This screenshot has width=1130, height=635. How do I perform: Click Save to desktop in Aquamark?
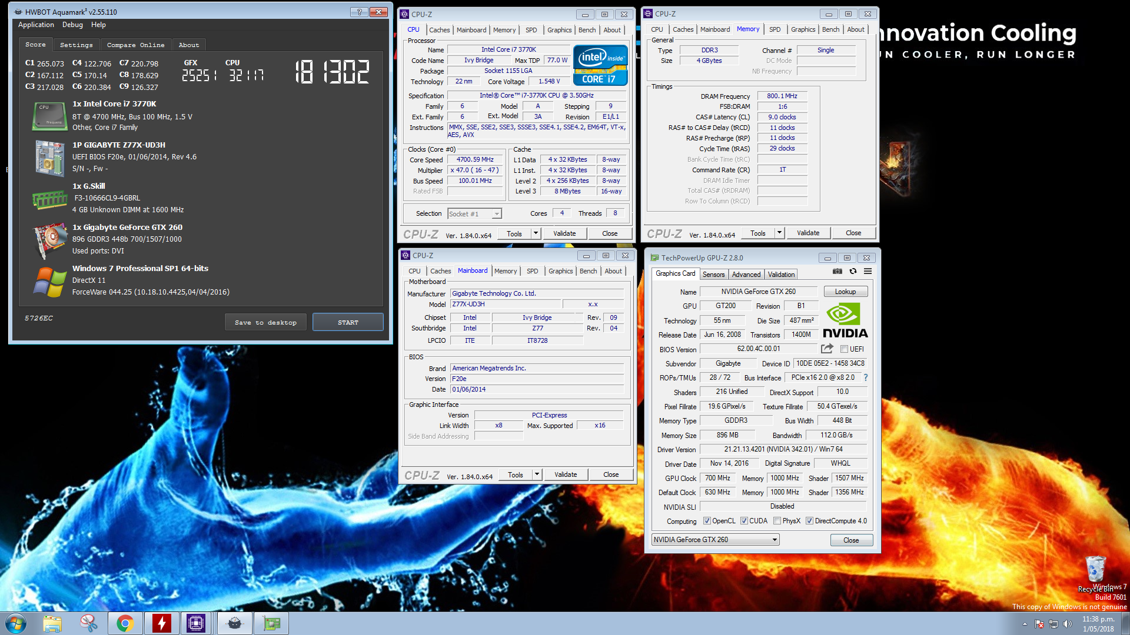pos(265,322)
